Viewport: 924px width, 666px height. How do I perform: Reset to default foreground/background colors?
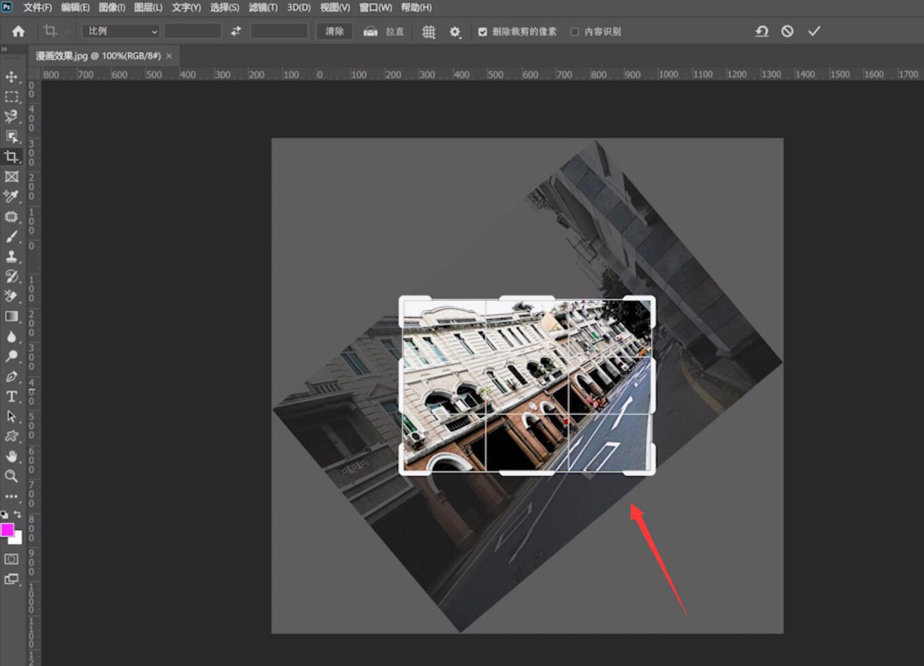(4, 514)
